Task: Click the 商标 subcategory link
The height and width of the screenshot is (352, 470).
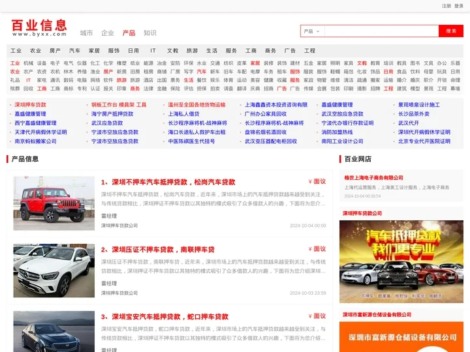Action: 69,88
